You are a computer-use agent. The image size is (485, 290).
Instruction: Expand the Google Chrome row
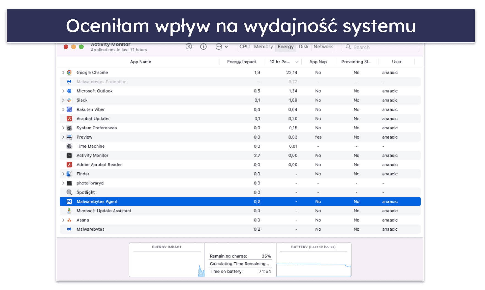click(x=63, y=73)
